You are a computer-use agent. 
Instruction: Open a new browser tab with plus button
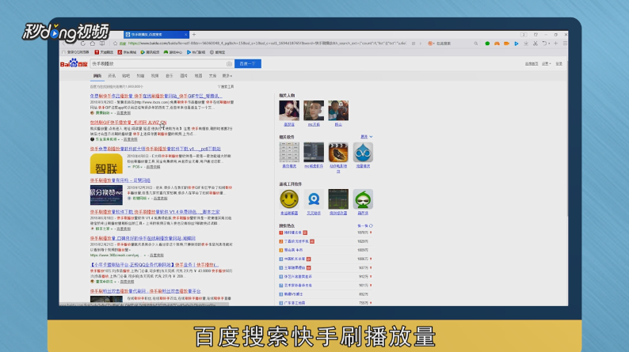click(x=194, y=35)
